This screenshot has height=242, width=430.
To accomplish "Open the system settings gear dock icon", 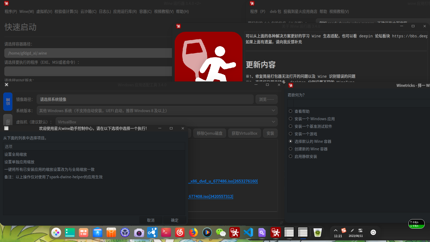I will (x=125, y=233).
